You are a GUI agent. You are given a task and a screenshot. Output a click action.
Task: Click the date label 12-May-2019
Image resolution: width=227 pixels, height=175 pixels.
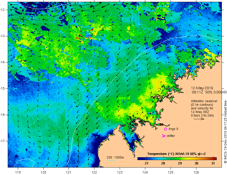pyautogui.click(x=202, y=88)
